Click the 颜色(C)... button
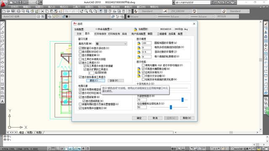This screenshot has height=151, width=269. [x=95, y=81]
